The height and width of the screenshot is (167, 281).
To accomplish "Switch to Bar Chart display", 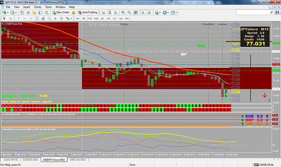I will coord(103,12).
